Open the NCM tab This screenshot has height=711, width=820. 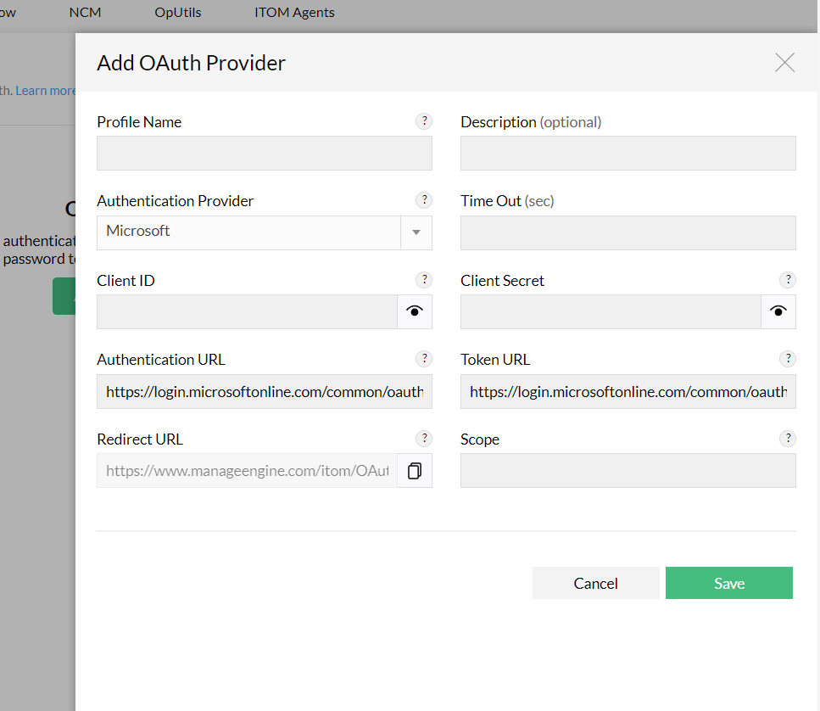click(x=87, y=13)
